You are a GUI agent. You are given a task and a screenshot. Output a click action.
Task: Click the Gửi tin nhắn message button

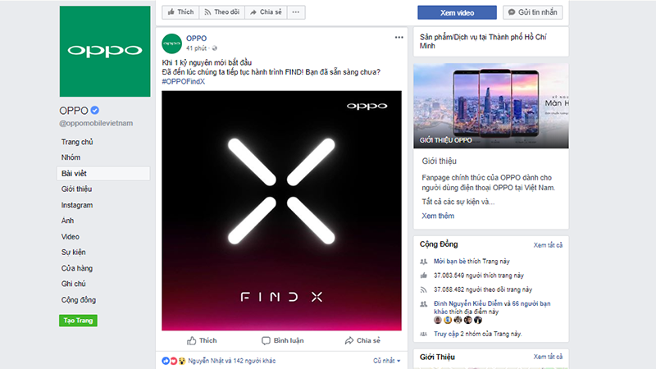pos(533,12)
